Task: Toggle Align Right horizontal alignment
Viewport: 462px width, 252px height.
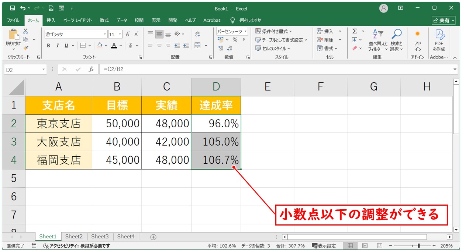Action: coord(168,46)
